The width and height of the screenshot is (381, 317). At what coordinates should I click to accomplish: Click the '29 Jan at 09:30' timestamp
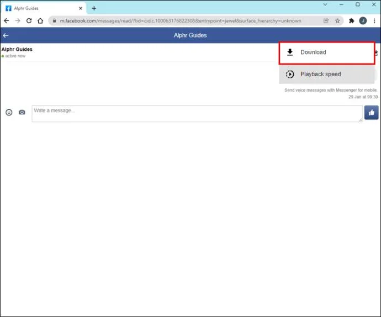click(x=363, y=97)
